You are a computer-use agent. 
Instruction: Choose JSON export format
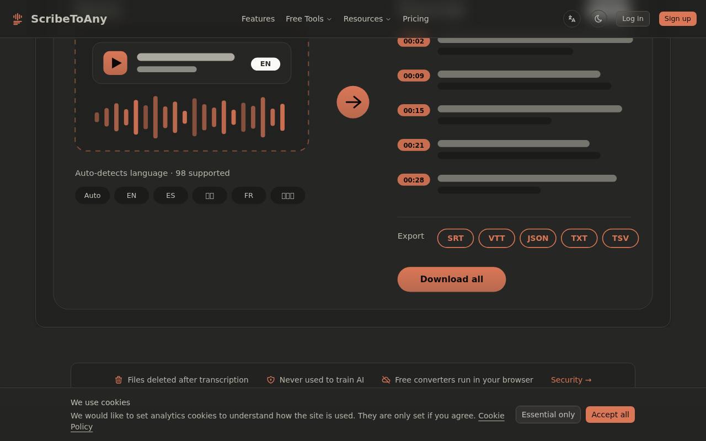(538, 238)
